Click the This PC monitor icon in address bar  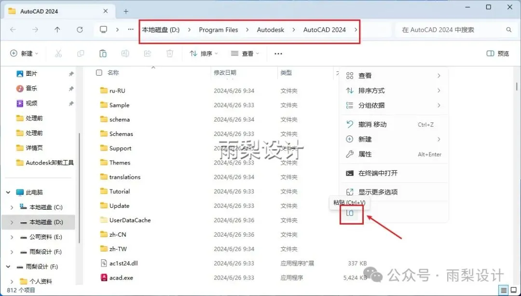[104, 29]
